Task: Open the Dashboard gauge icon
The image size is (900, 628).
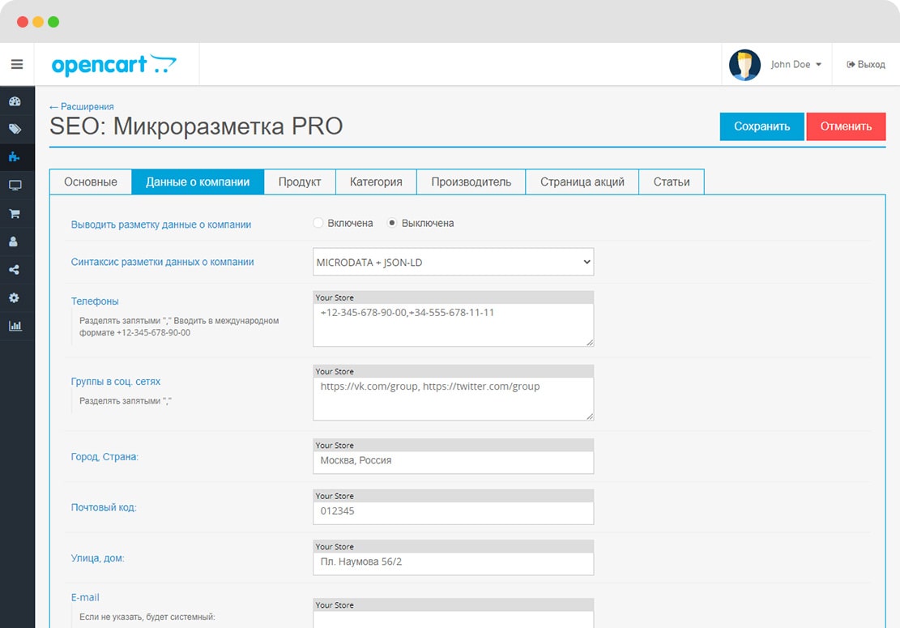Action: [x=15, y=101]
